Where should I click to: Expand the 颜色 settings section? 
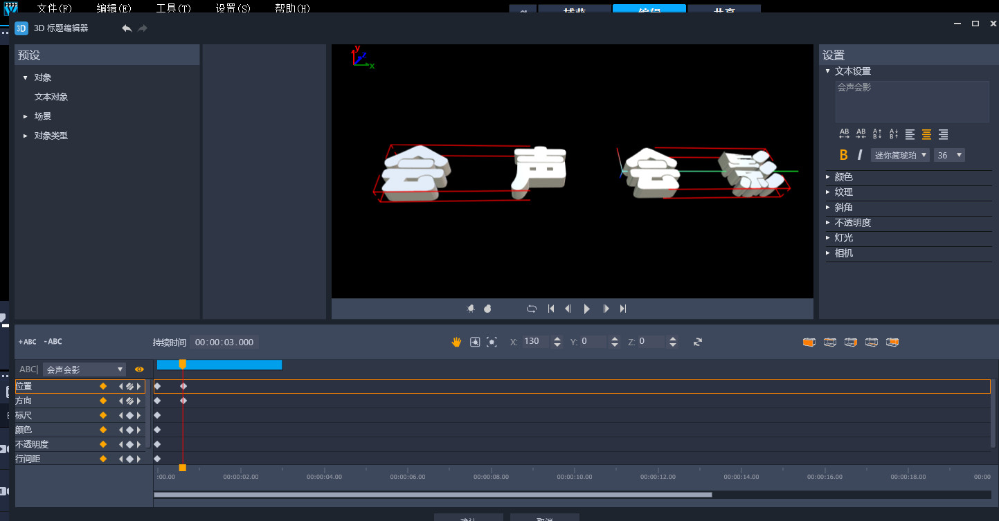828,176
